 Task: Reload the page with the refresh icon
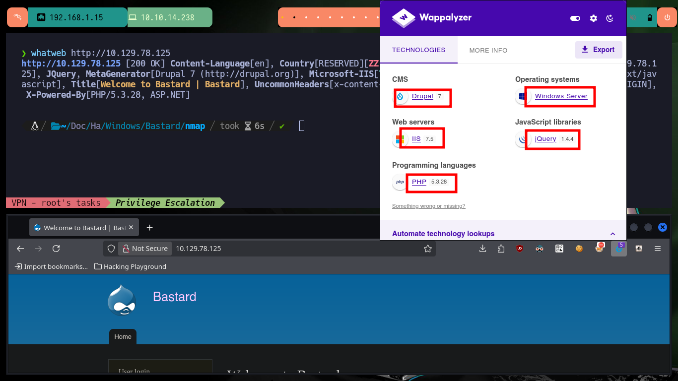coord(56,249)
